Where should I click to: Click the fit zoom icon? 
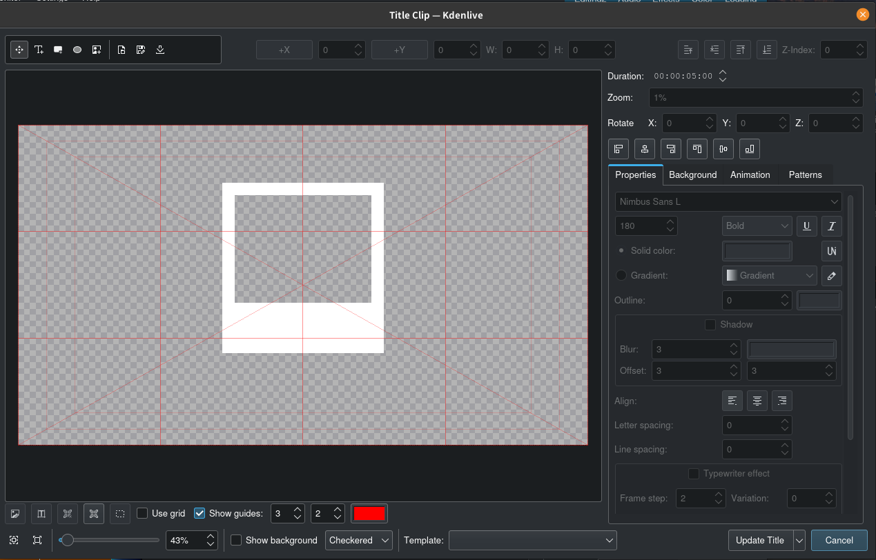(x=14, y=540)
